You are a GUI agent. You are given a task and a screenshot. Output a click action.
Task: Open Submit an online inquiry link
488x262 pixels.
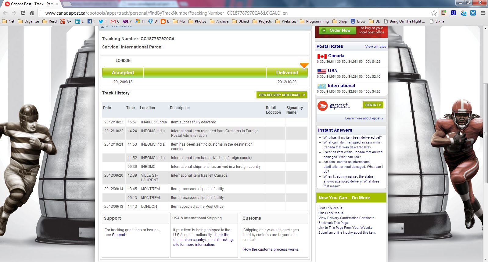[x=347, y=232]
